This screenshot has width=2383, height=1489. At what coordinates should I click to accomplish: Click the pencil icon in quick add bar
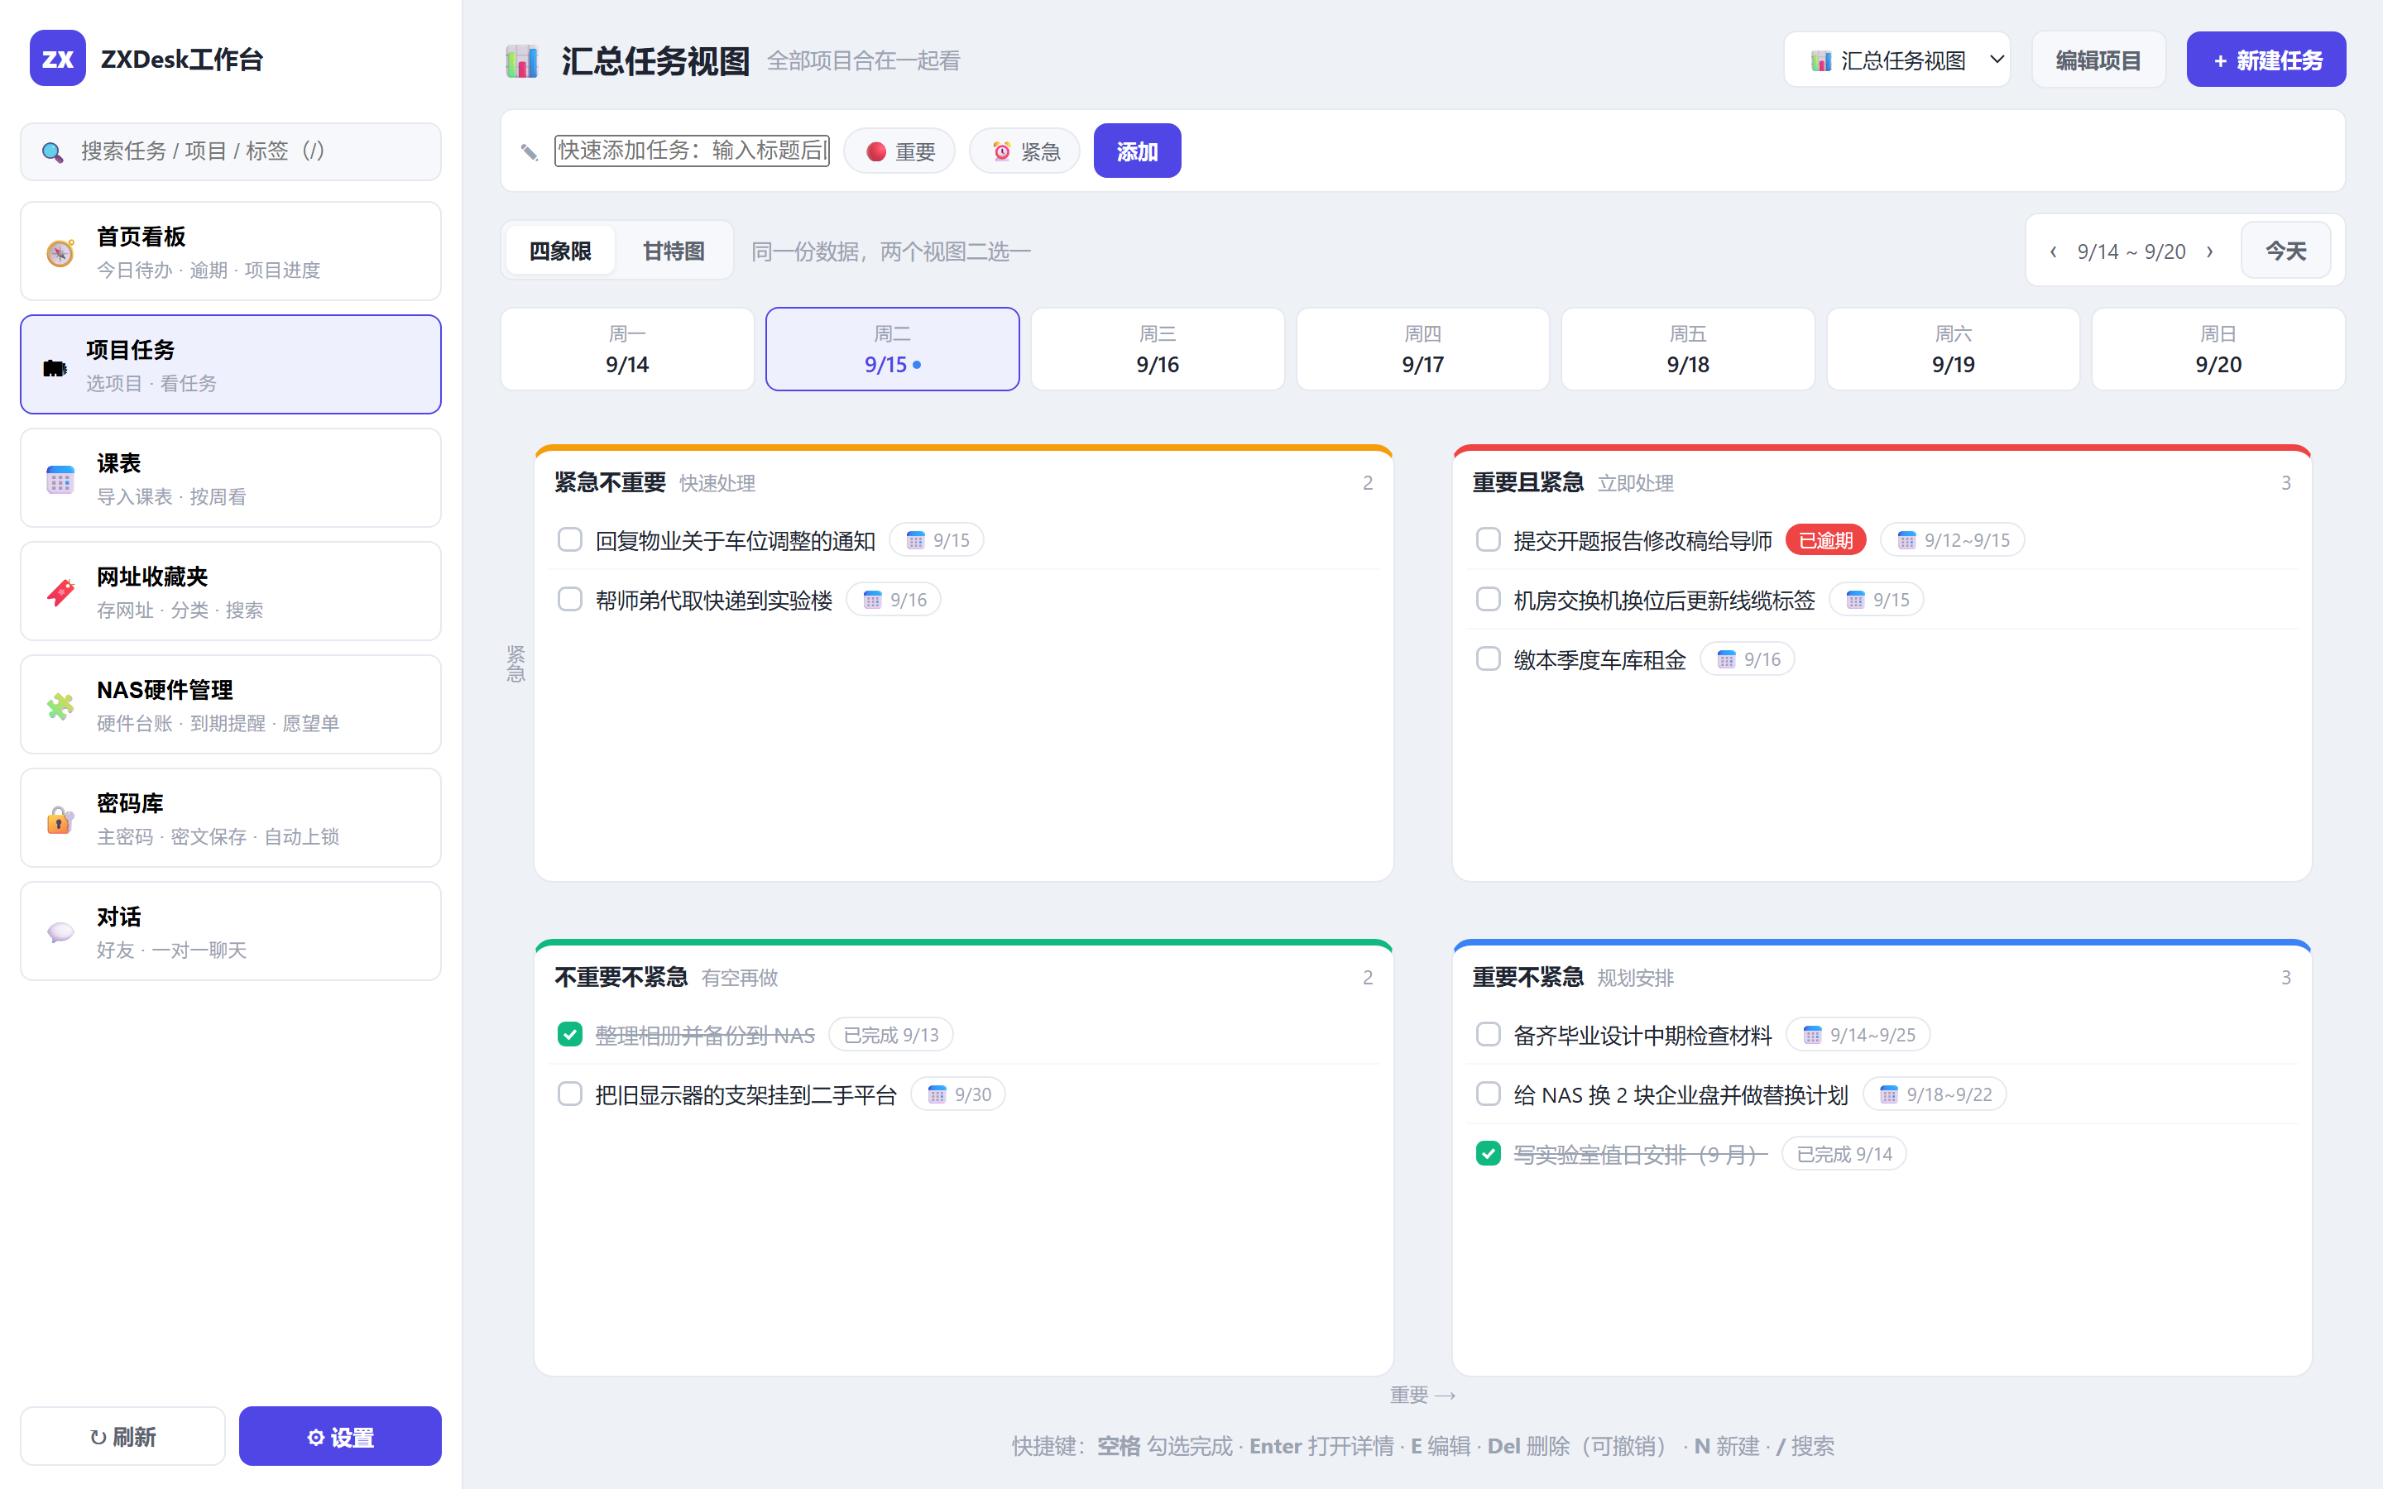(x=530, y=151)
